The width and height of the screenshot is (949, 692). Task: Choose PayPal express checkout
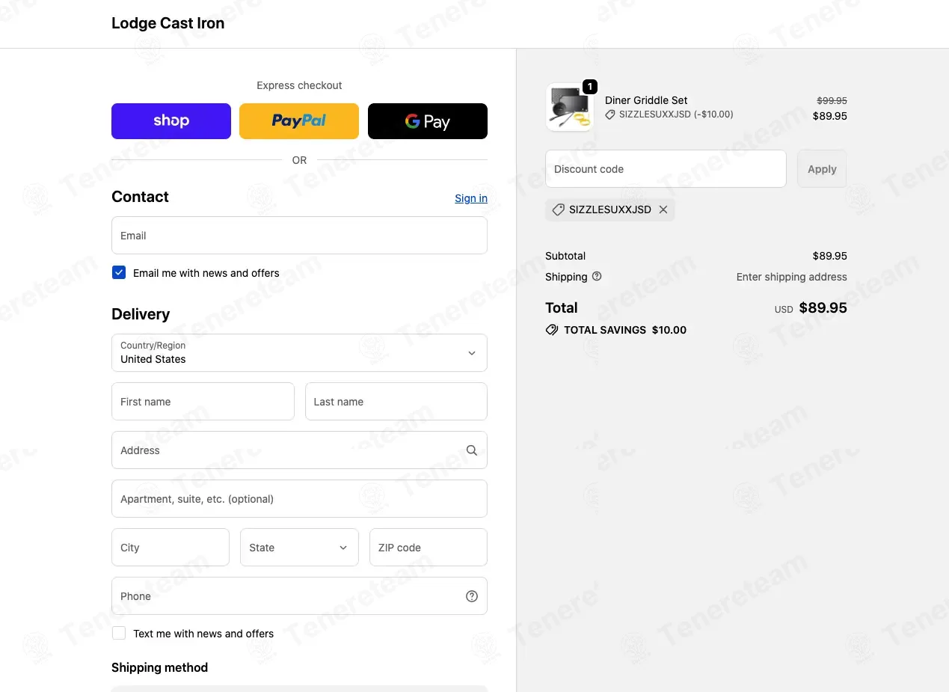pos(299,121)
